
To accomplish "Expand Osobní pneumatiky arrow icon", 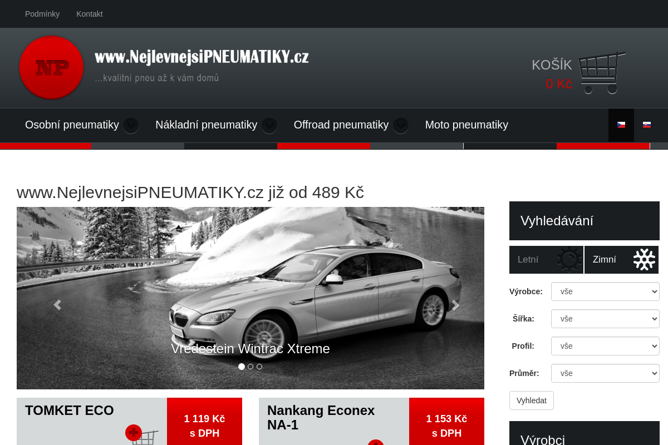I will tap(131, 126).
